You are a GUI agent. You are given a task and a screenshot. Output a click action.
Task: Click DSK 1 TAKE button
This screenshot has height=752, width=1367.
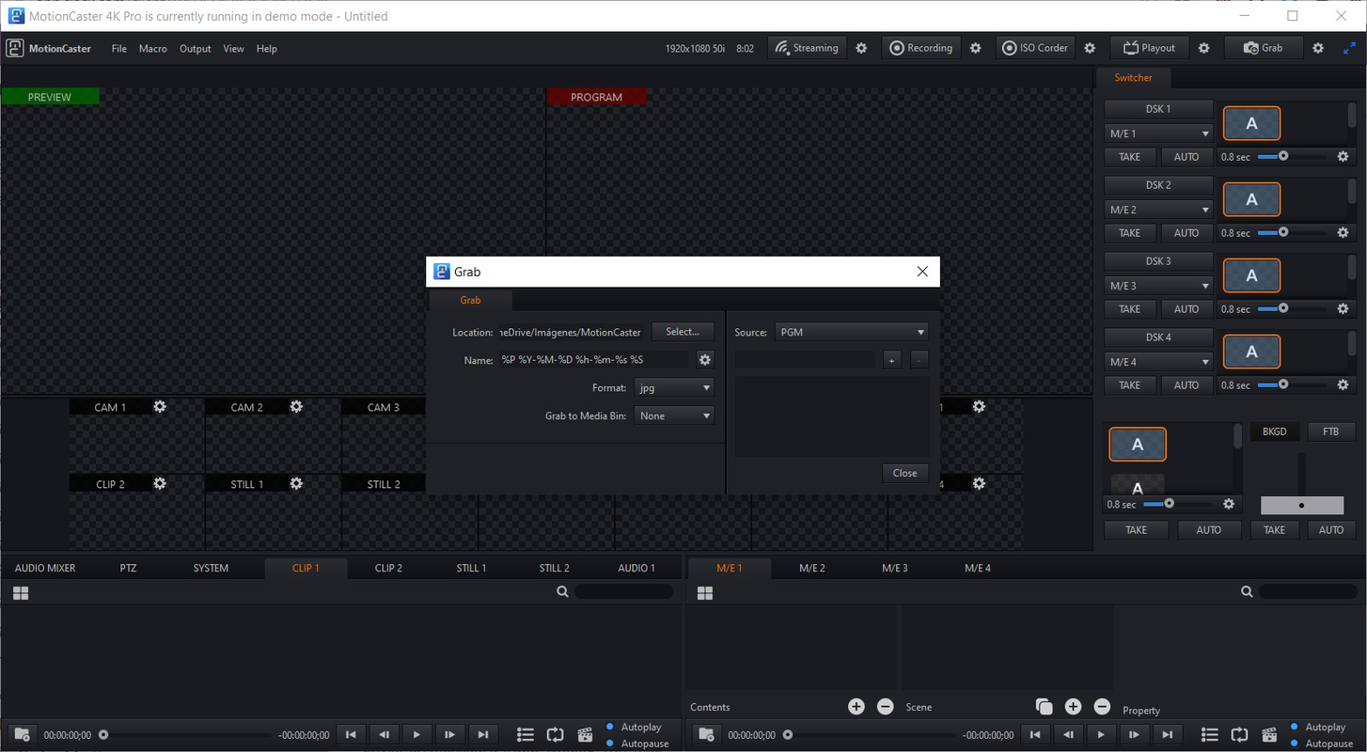[x=1130, y=157]
